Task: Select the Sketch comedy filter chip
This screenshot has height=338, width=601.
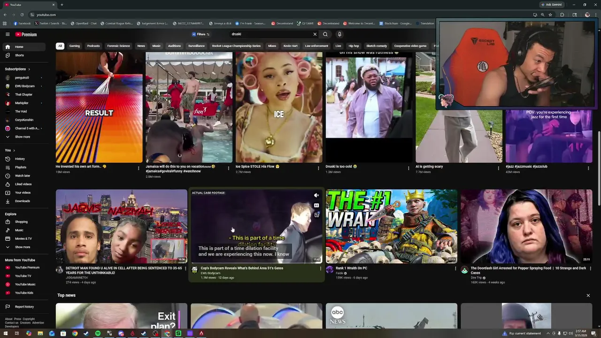Action: (x=377, y=46)
